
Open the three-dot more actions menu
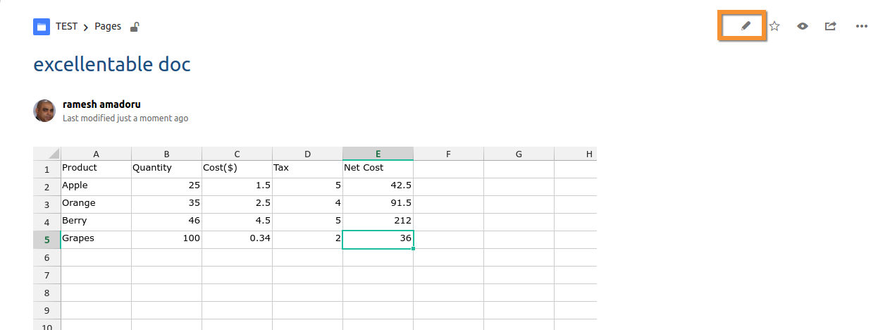(861, 26)
